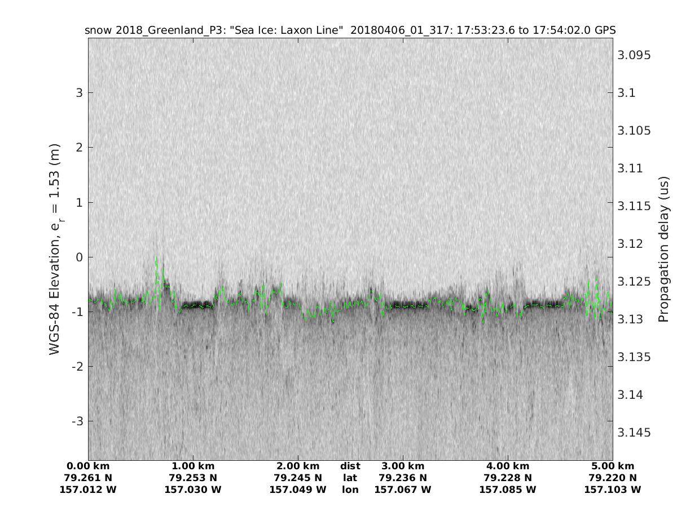Click the "3.095" propagation delay tick label

(634, 55)
